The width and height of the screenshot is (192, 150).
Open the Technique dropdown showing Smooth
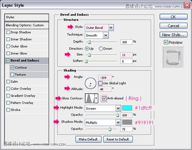click(x=97, y=35)
